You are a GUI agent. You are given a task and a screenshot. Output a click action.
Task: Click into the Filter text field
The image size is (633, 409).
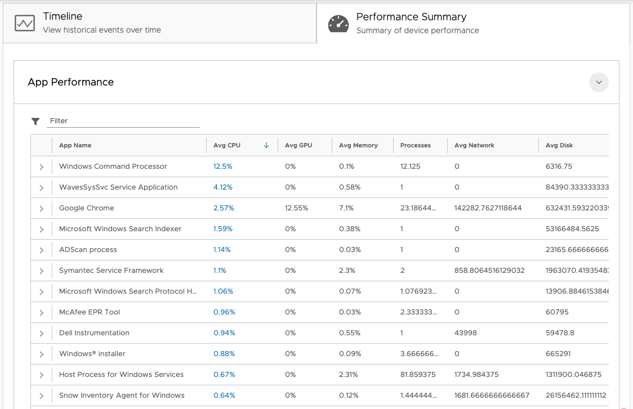(x=123, y=121)
